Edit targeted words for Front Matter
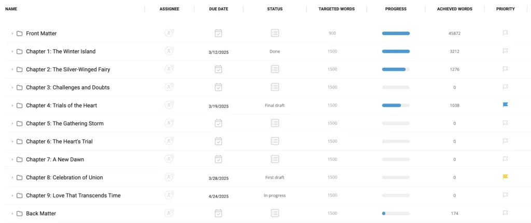Viewport: 531px width, 223px height. click(332, 33)
